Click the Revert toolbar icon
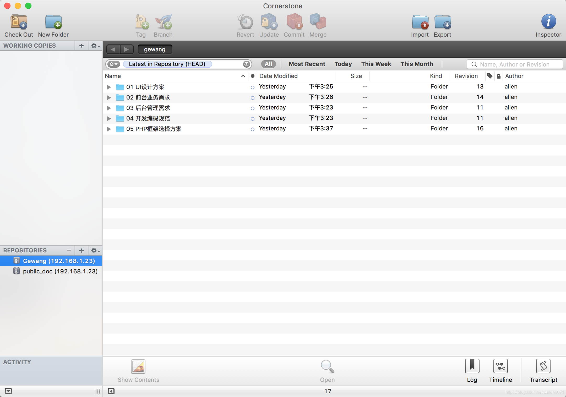 pyautogui.click(x=245, y=22)
